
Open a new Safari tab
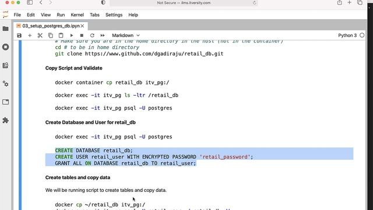coord(350,2)
